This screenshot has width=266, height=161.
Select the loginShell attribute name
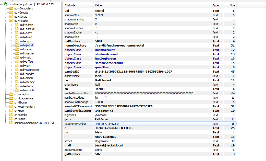pyautogui.click(x=70, y=115)
